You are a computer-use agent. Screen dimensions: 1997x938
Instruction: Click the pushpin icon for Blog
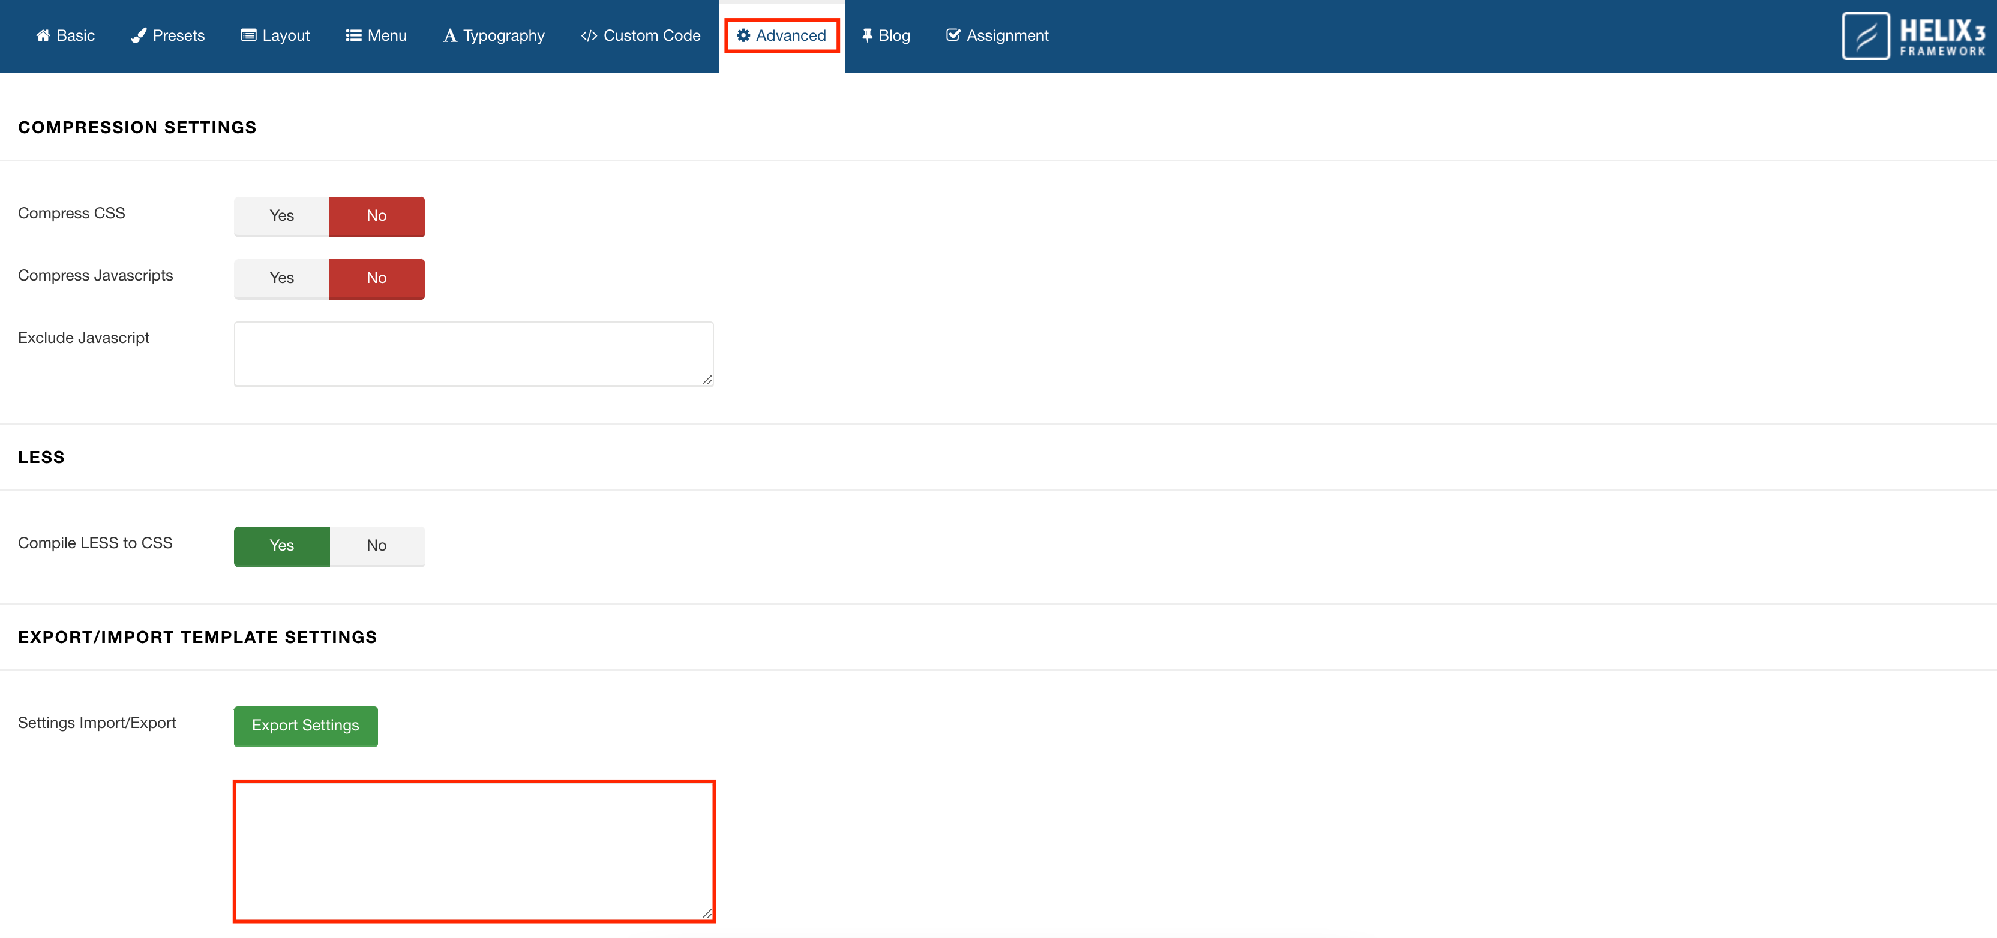point(868,35)
